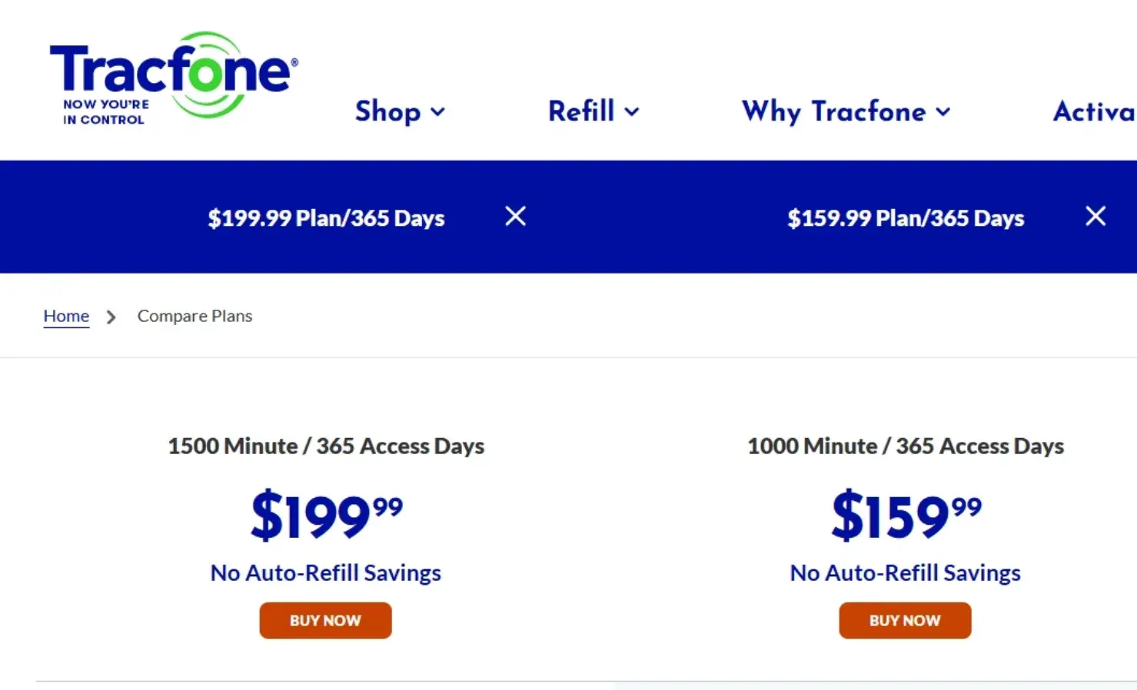Expand the chevron beside Why Tracfone
The height and width of the screenshot is (690, 1137).
pos(943,112)
